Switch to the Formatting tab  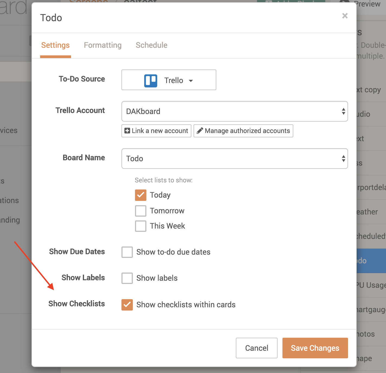[103, 45]
